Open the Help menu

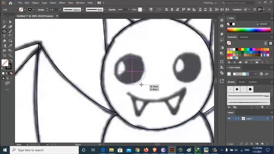point(90,3)
